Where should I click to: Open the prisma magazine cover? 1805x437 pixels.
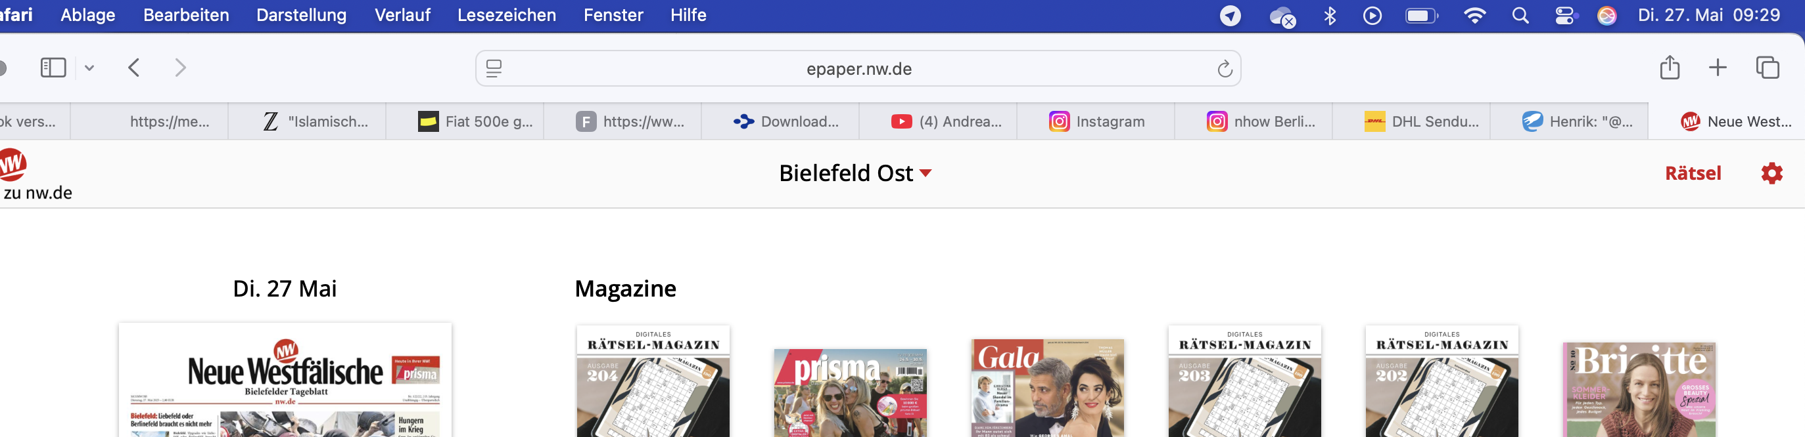click(x=850, y=393)
